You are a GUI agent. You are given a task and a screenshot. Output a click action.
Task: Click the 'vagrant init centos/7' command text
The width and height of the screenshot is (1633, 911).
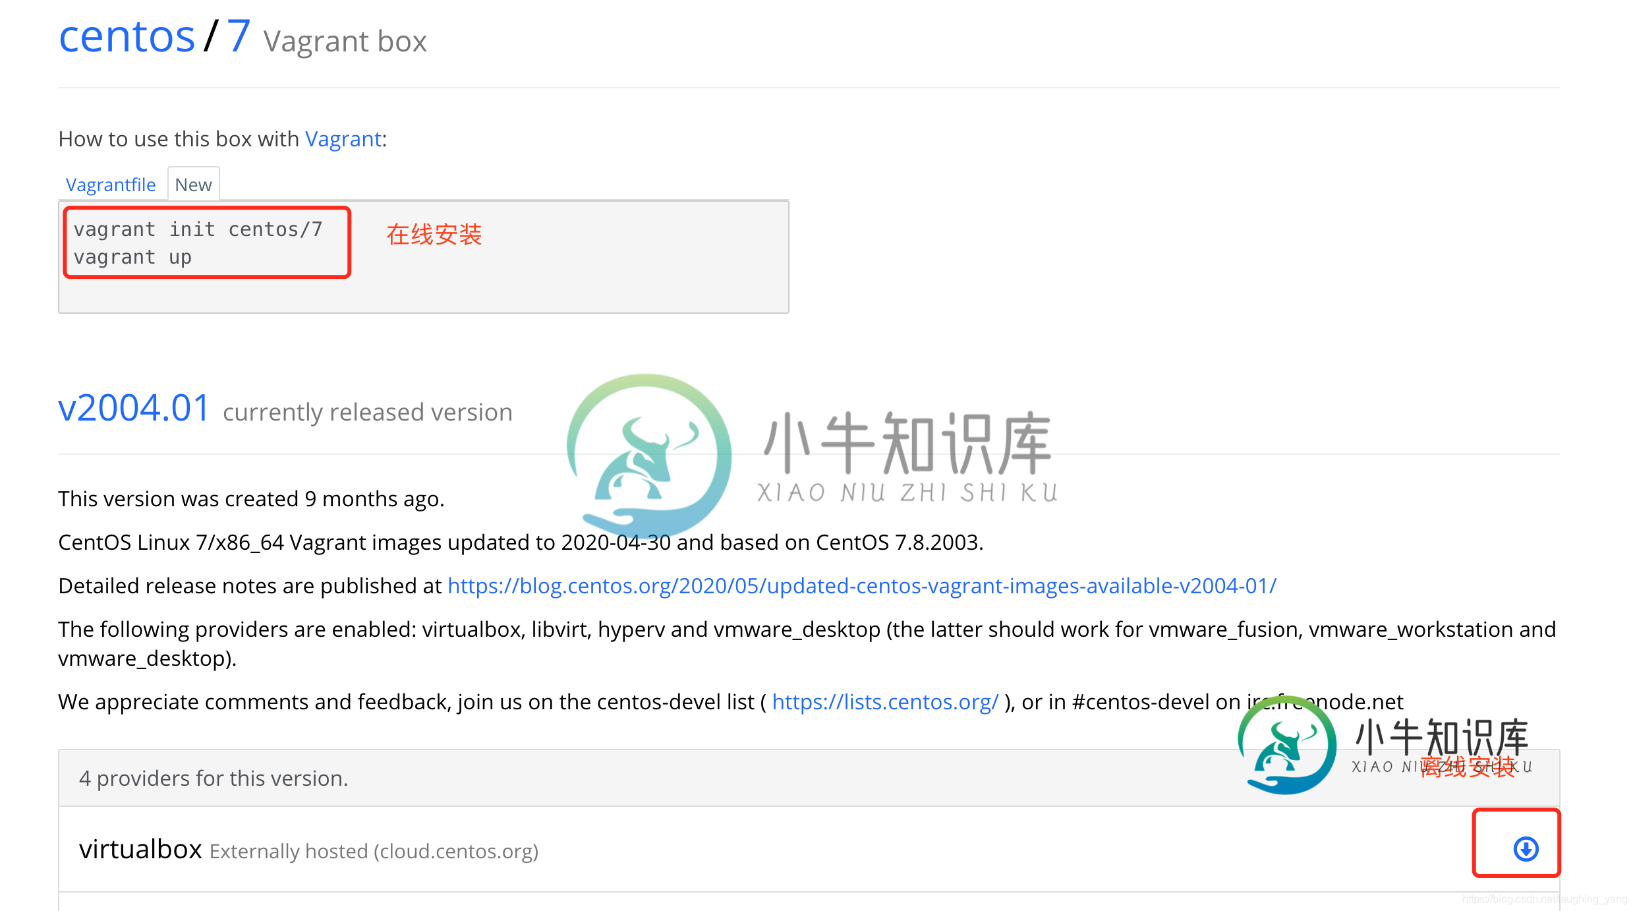[x=198, y=229]
